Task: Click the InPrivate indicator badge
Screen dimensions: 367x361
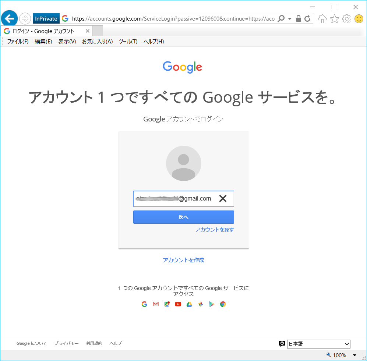Action: coord(46,18)
